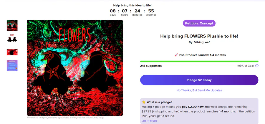Screen dimensions: 265x124
Task: Click the green funding progress bar
Action: coord(199,61)
